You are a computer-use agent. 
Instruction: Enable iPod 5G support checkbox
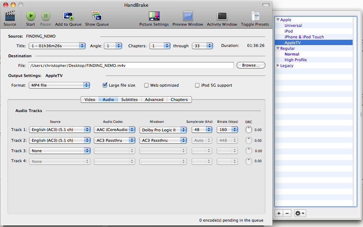click(197, 85)
